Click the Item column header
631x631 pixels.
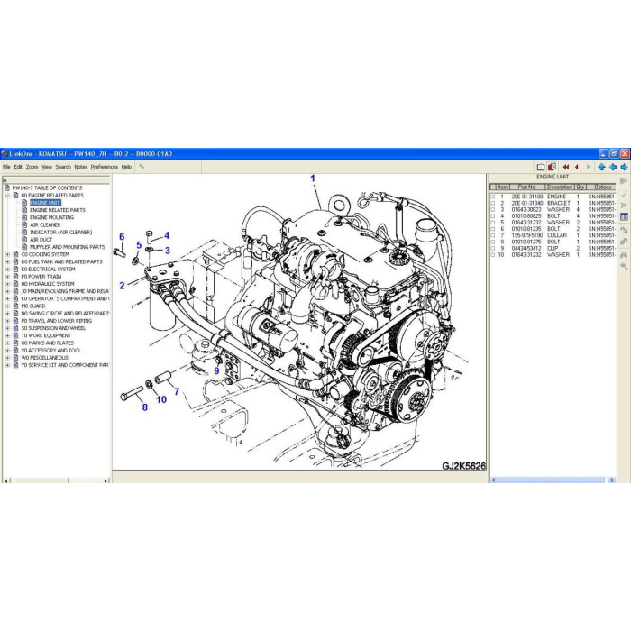tap(503, 187)
